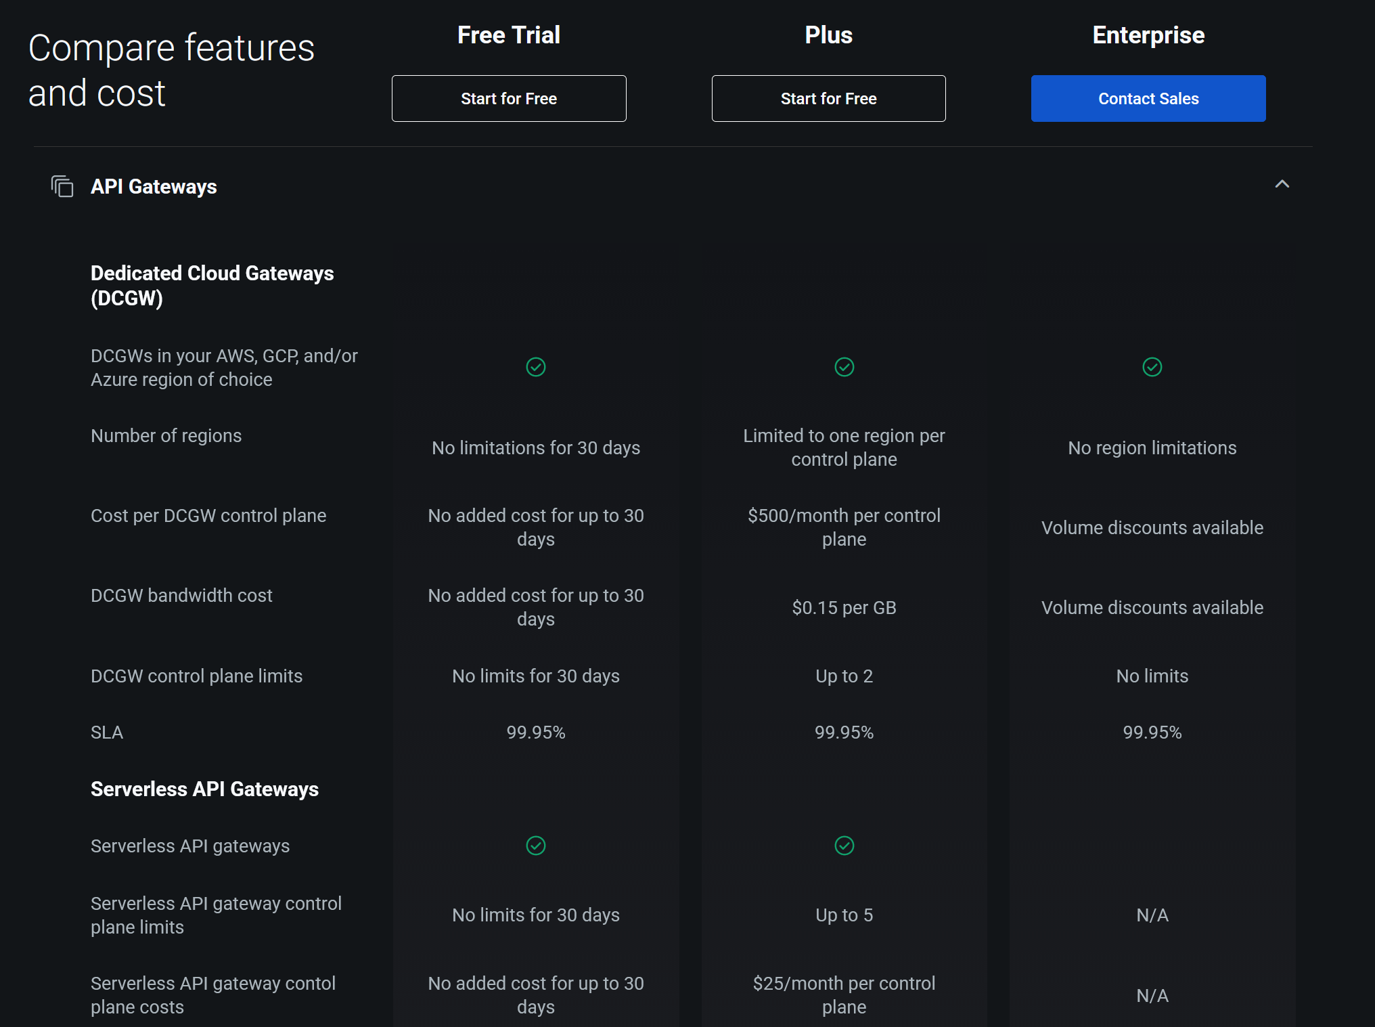
Task: Click the Compare features and cost heading
Action: pyautogui.click(x=171, y=70)
